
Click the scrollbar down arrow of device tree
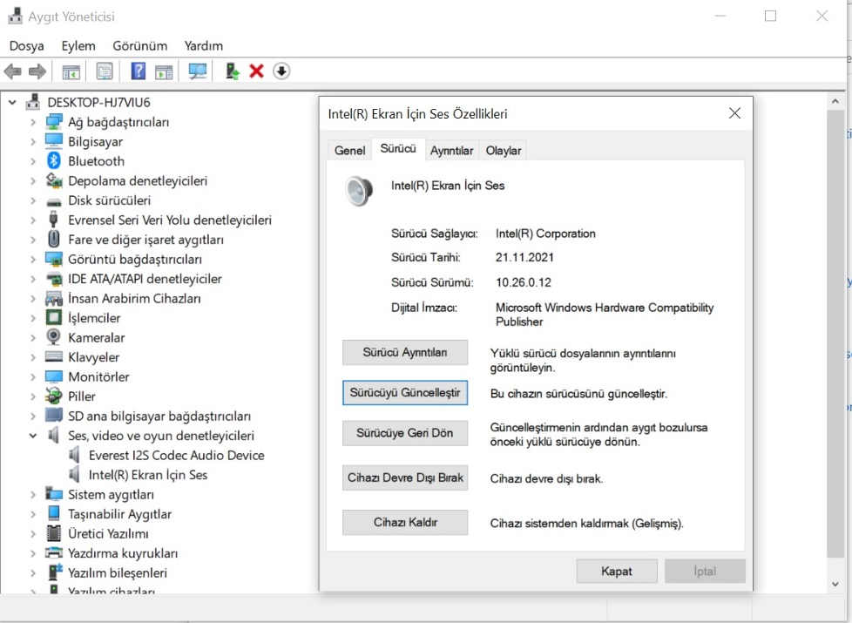[835, 585]
